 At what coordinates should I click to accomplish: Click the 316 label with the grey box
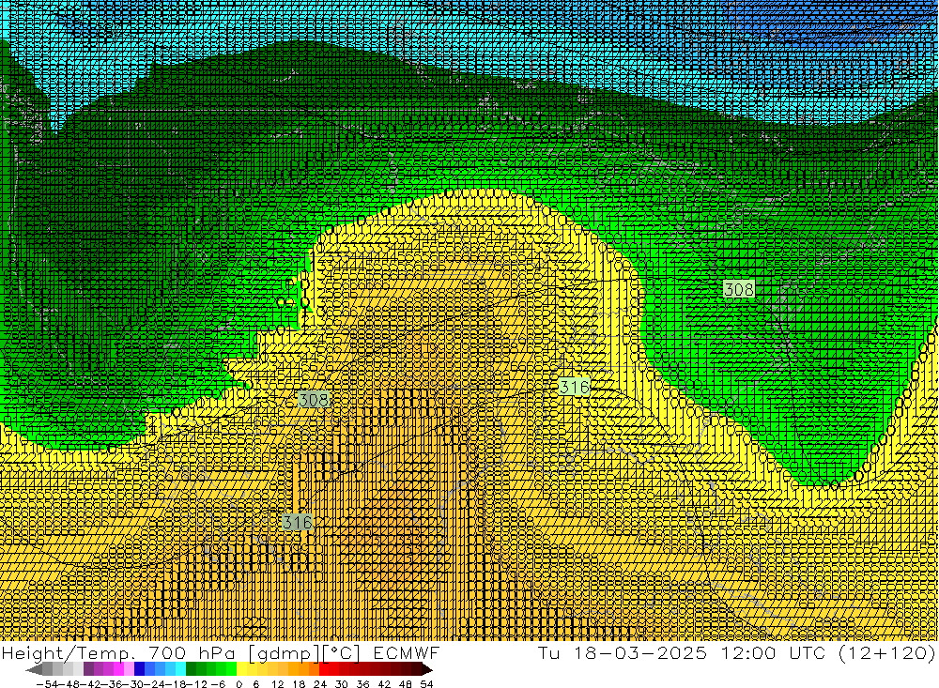(297, 522)
